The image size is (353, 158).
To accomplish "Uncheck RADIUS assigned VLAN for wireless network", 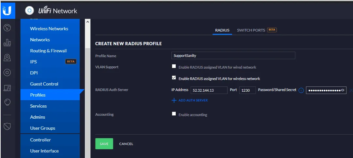I will coord(174,78).
